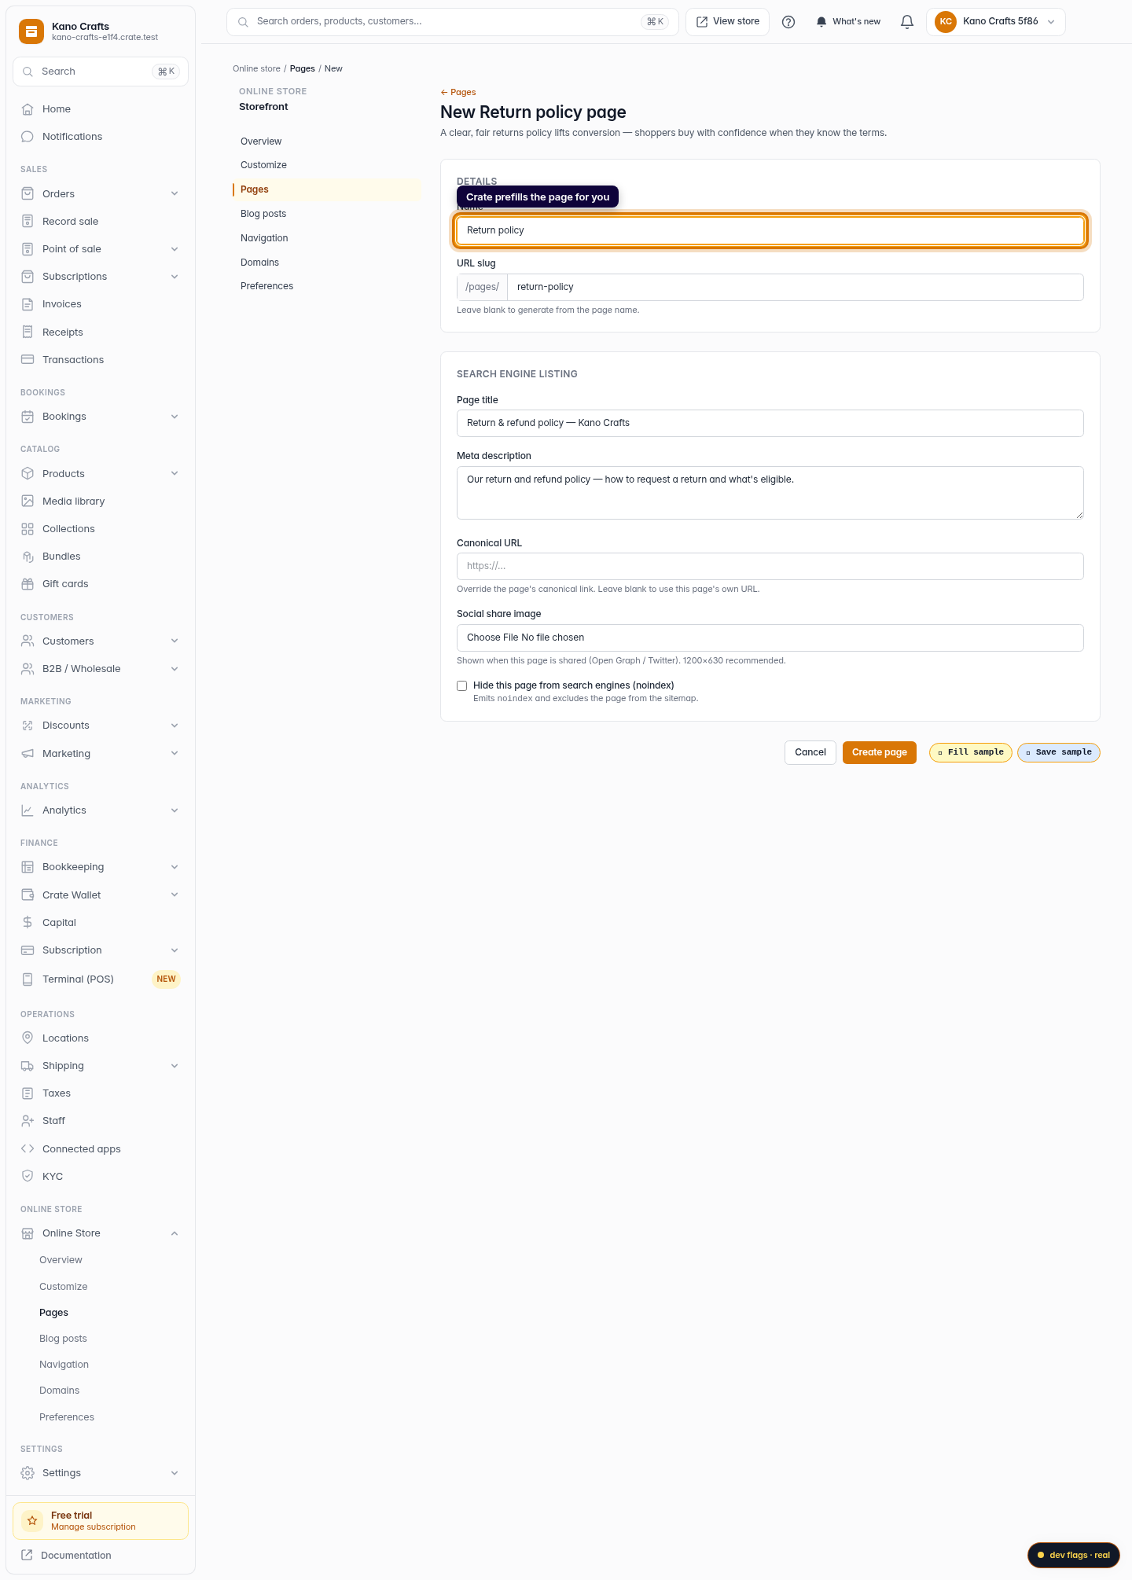1132x1580 pixels.
Task: Open the Home sidebar icon
Action: [x=28, y=109]
